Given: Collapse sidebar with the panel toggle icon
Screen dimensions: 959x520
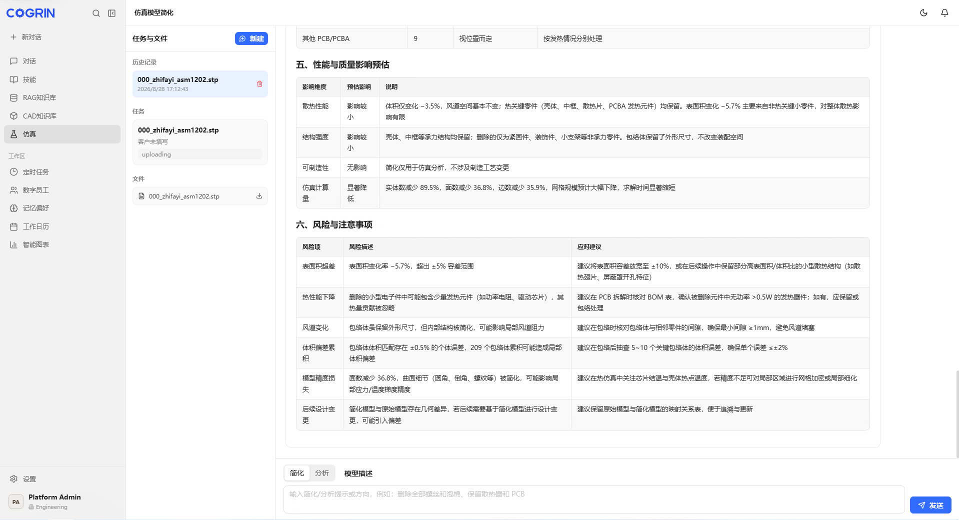Looking at the screenshot, I should pos(112,13).
